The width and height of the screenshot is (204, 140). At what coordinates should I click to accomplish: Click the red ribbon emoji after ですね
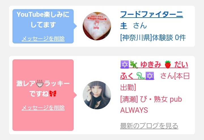(53, 94)
